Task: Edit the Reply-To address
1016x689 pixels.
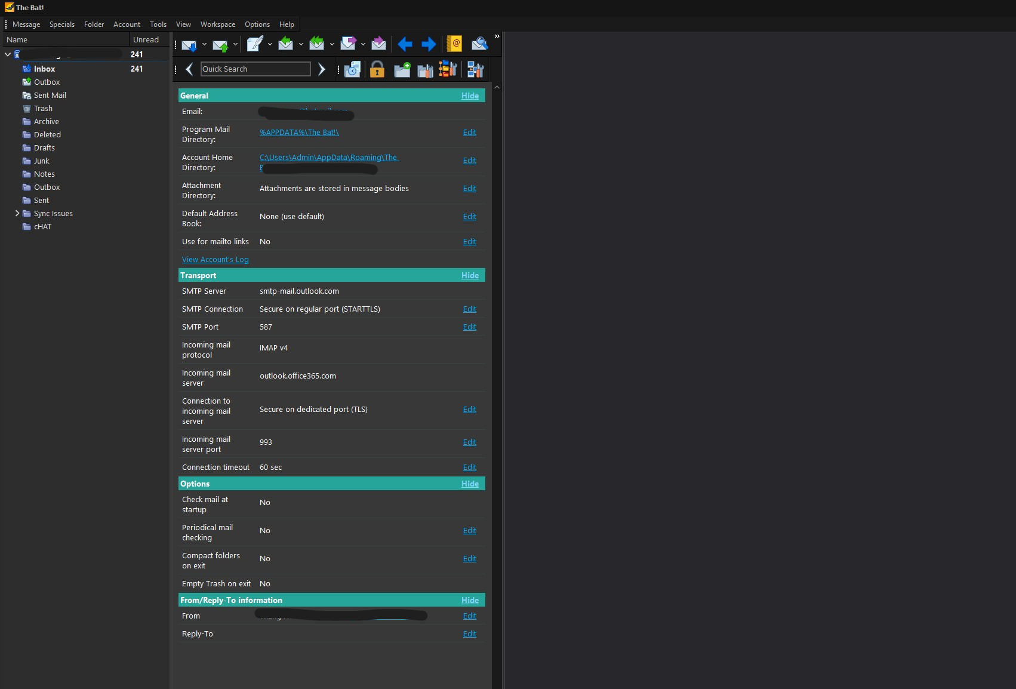Action: pos(470,634)
